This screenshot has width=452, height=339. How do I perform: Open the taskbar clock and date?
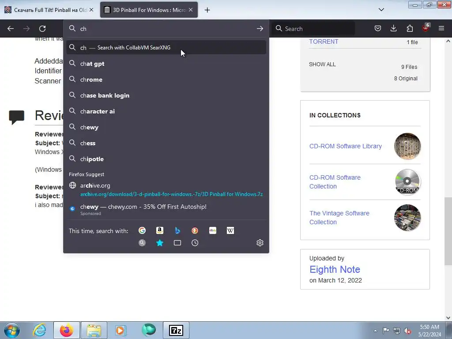[429, 331]
